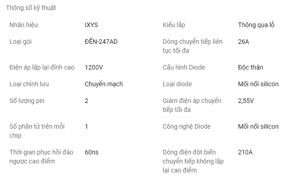Select the 'Số lượng pin' label
302x186 pixels.
pos(27,101)
